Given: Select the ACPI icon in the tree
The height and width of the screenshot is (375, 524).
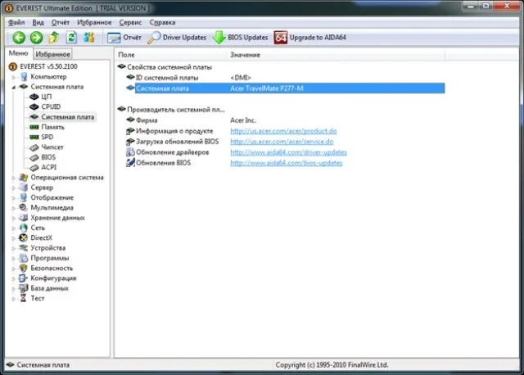Looking at the screenshot, I should tap(34, 167).
